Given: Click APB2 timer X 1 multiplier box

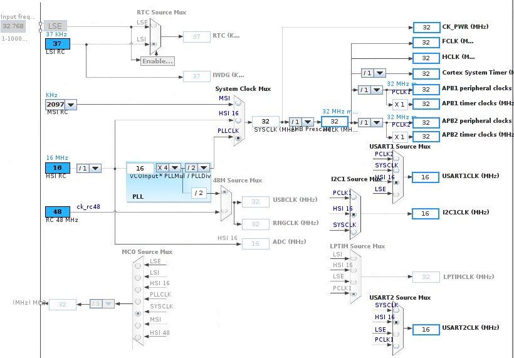Looking at the screenshot, I should pyautogui.click(x=400, y=137).
